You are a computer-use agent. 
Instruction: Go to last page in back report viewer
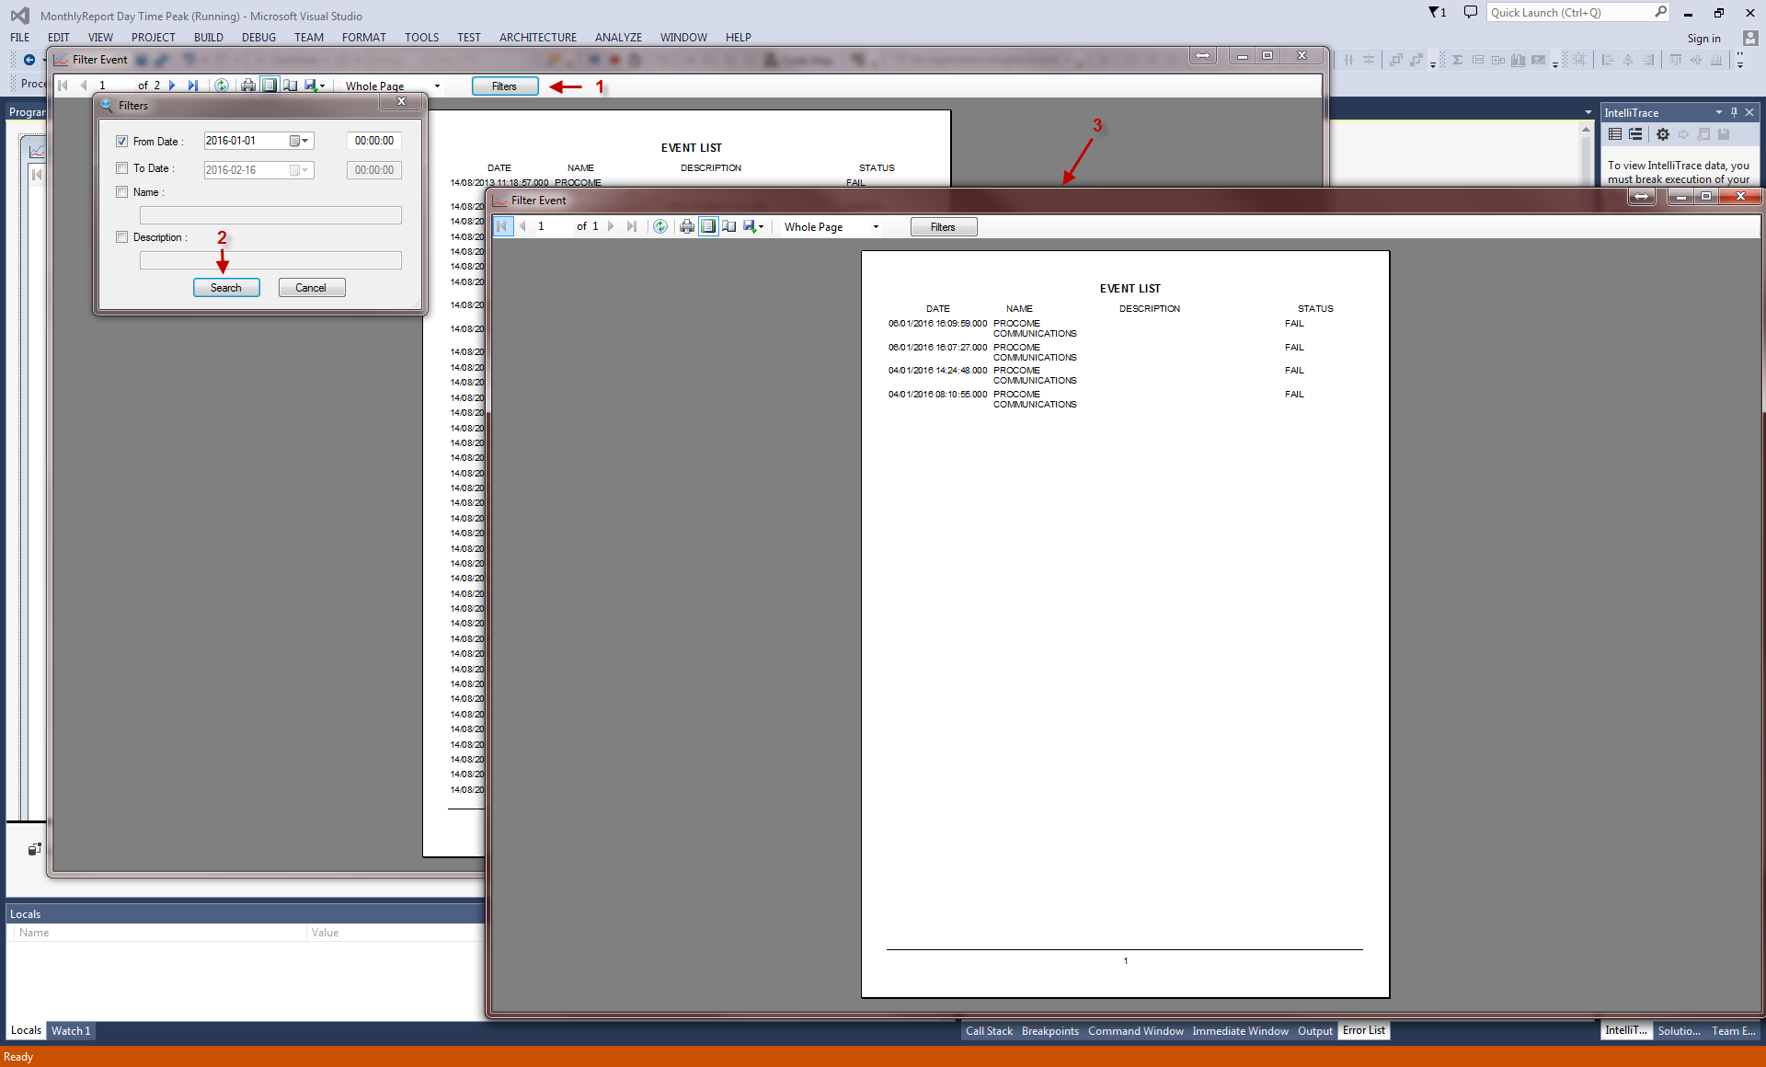click(192, 86)
